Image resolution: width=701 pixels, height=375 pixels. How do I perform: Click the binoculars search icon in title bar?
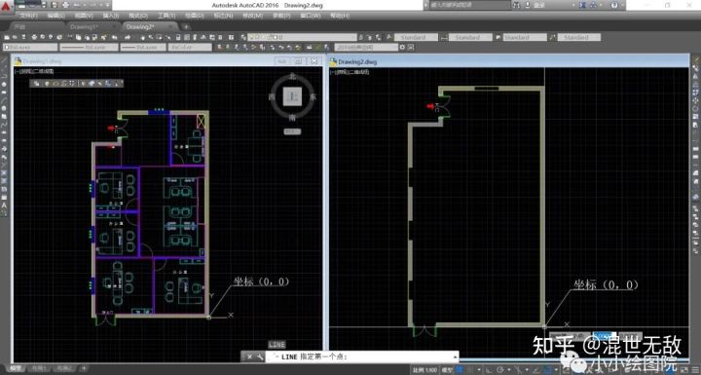pyautogui.click(x=517, y=5)
